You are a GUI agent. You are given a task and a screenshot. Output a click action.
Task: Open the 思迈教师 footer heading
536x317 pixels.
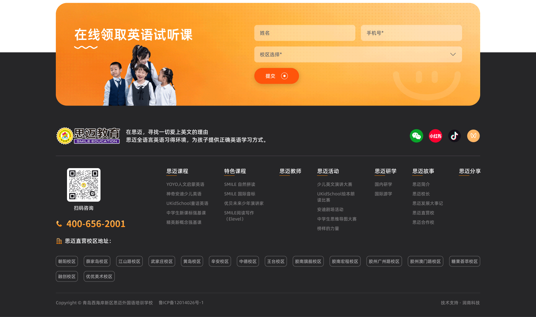tap(290, 171)
